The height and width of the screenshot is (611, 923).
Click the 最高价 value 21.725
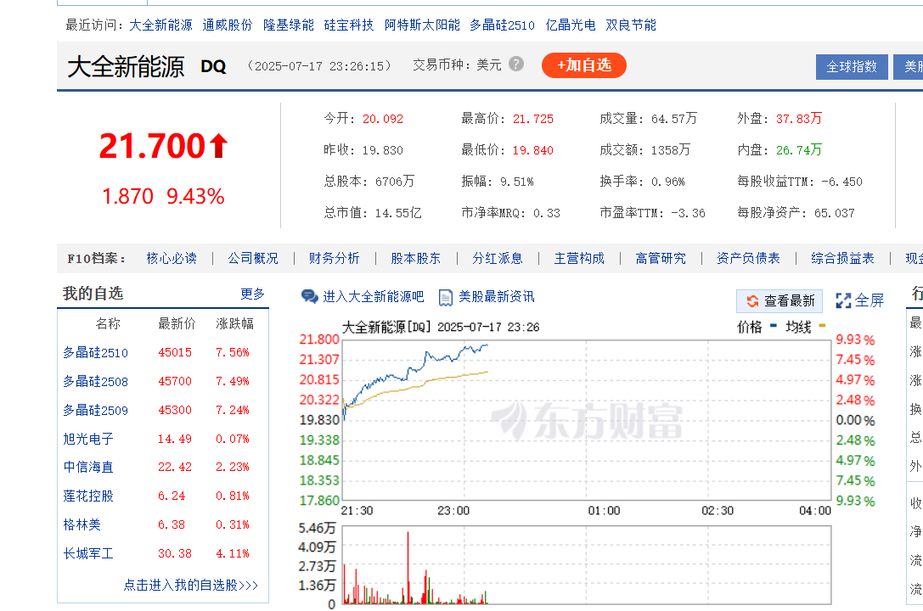(x=532, y=119)
